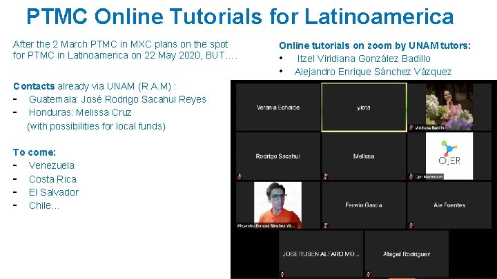Click the line After the 2 March PTMC in MXC
The image size is (497, 279).
coord(120,44)
